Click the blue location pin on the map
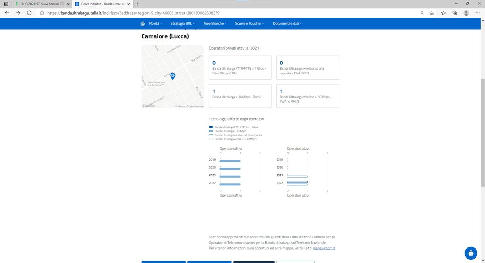 coord(173,76)
